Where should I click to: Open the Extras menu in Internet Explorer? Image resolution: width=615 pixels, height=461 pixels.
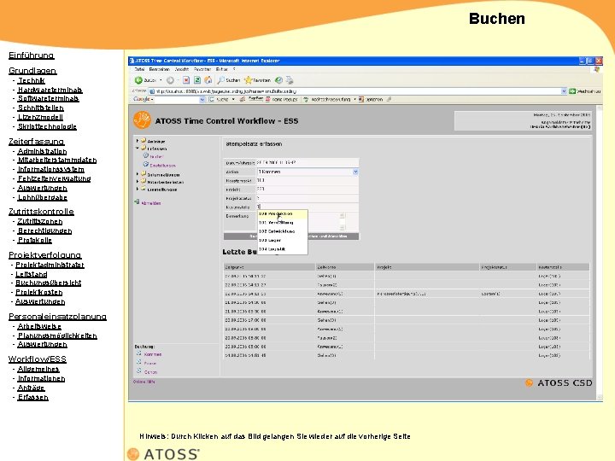click(x=221, y=69)
